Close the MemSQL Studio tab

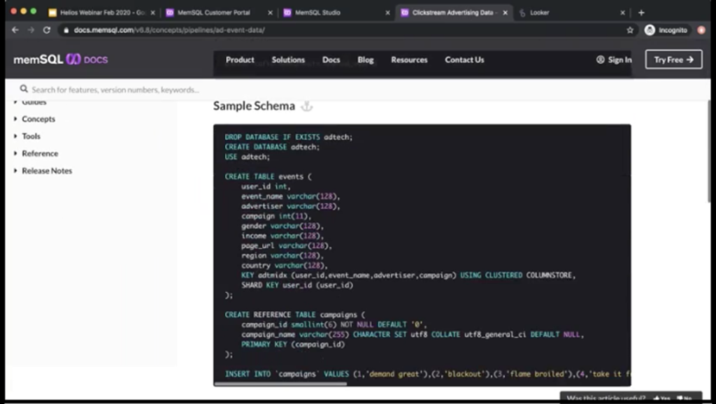387,13
